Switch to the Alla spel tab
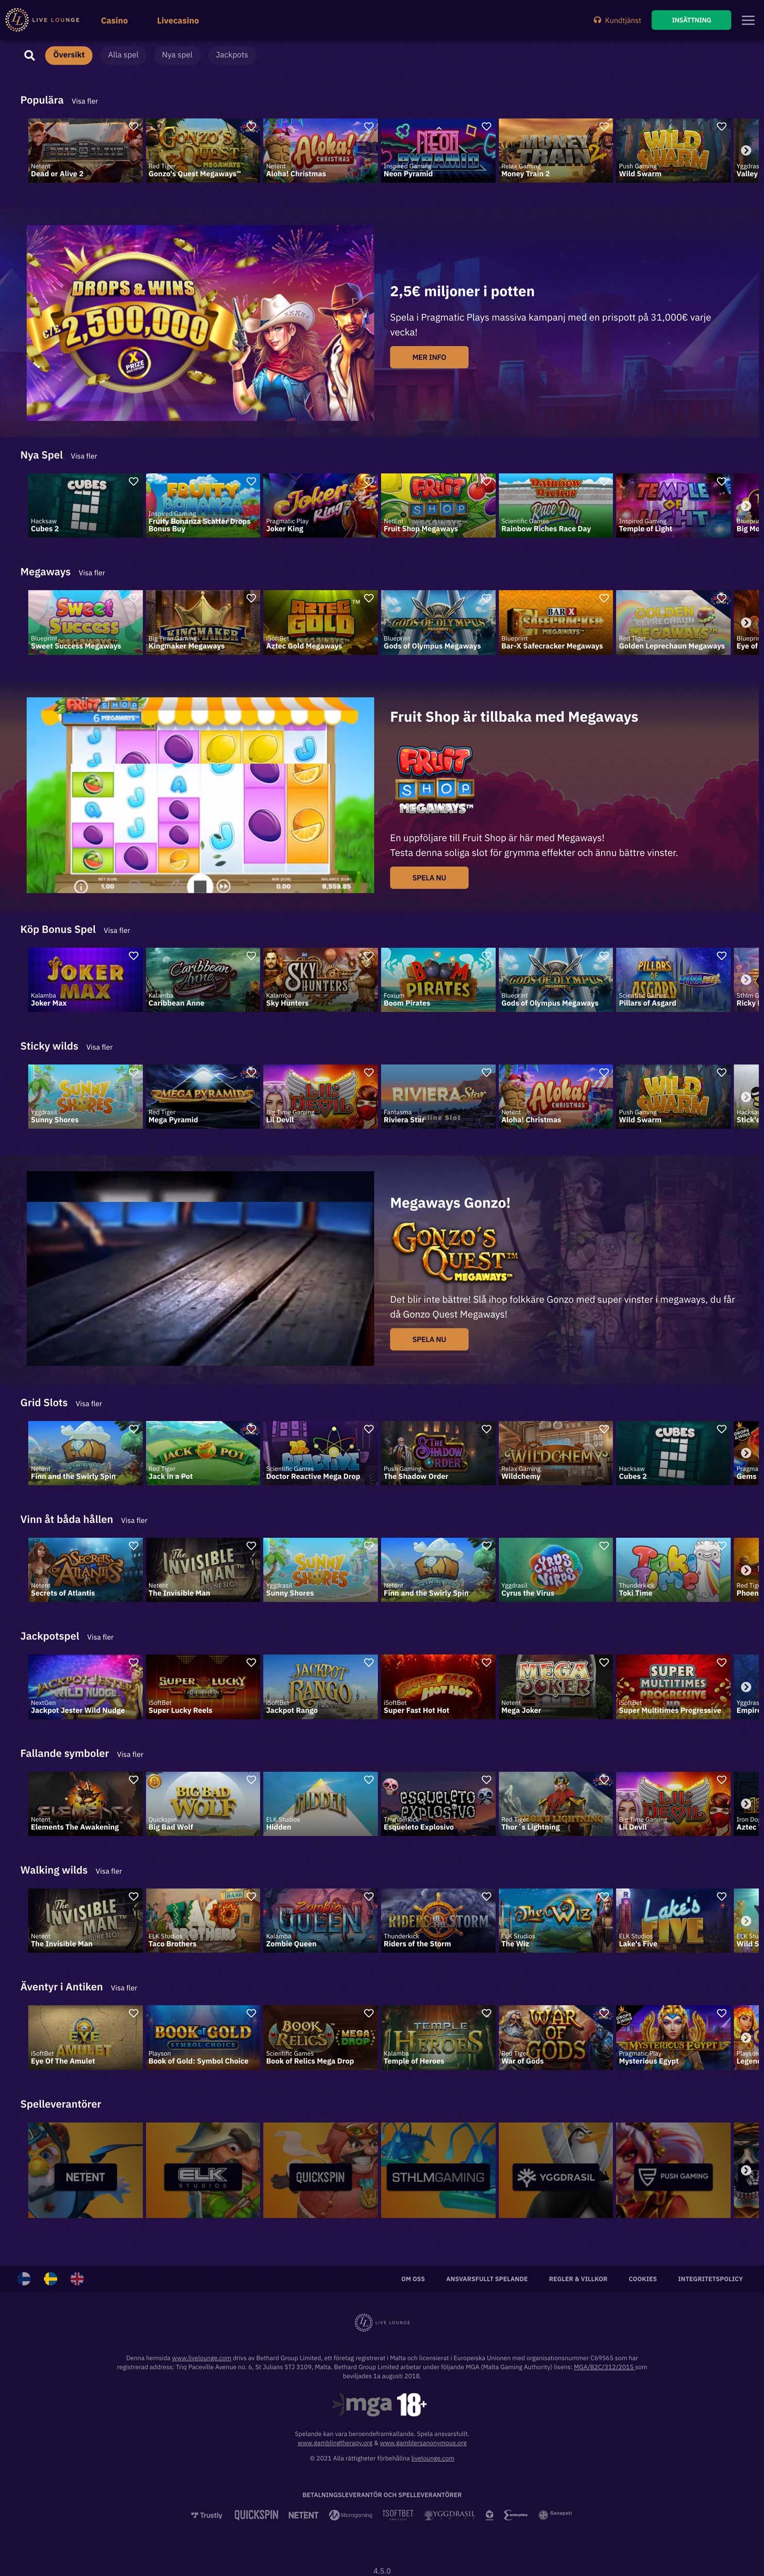This screenshot has height=2576, width=764. click(x=123, y=55)
